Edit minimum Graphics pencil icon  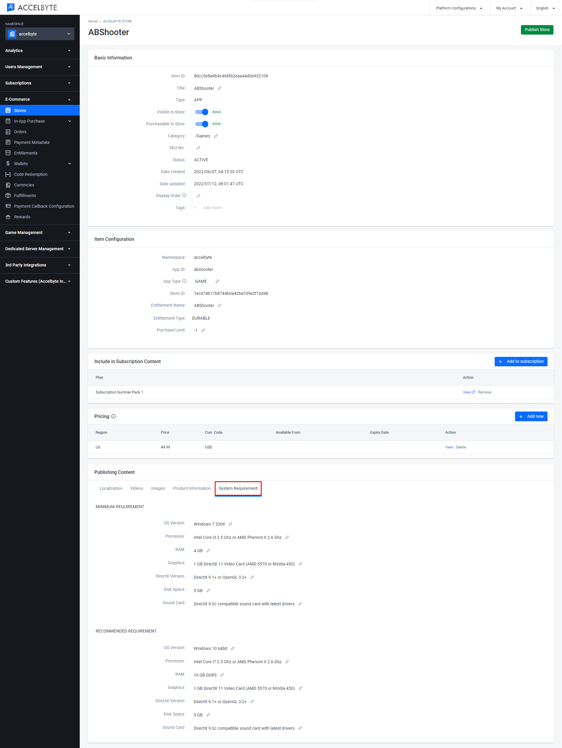(x=300, y=564)
